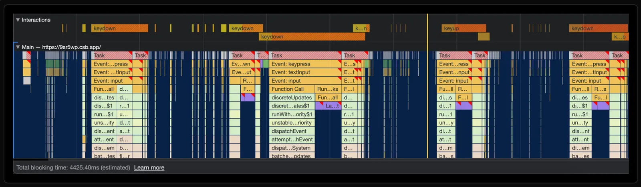This screenshot has width=641, height=187.
Task: Select the Event...ress entry
Action: click(x=454, y=64)
